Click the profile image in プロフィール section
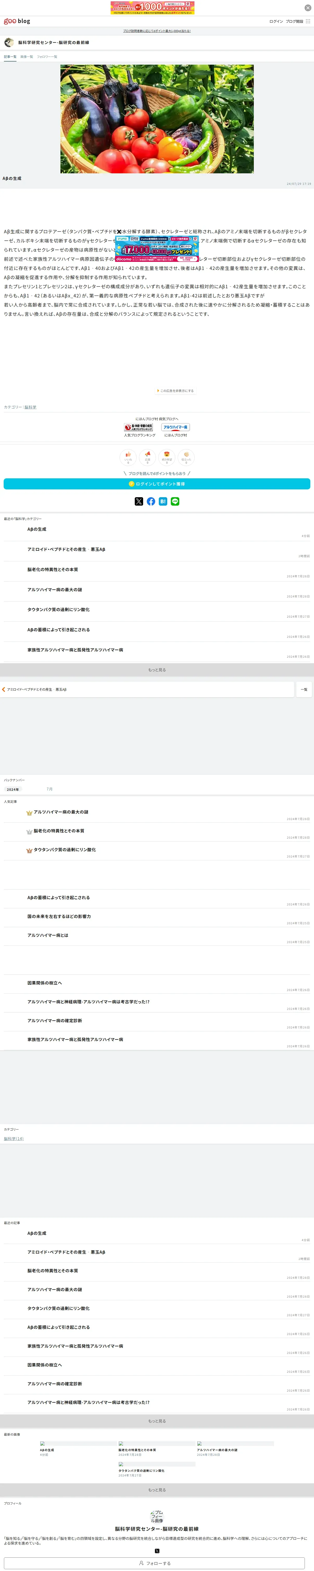 point(157,1517)
